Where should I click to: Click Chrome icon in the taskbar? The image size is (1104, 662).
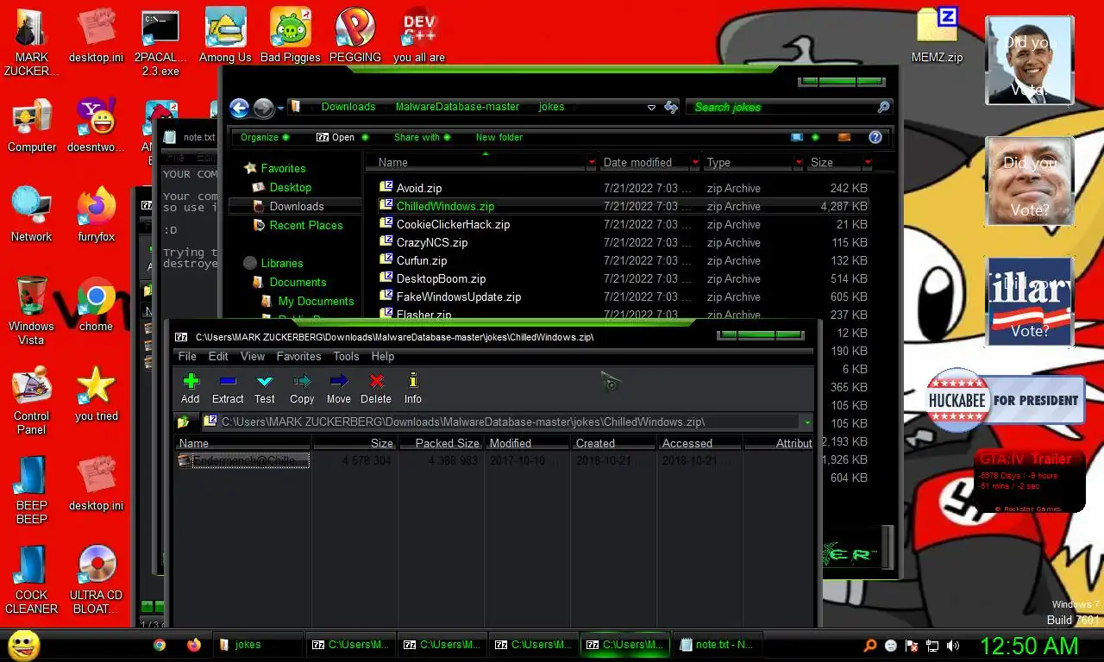(160, 645)
